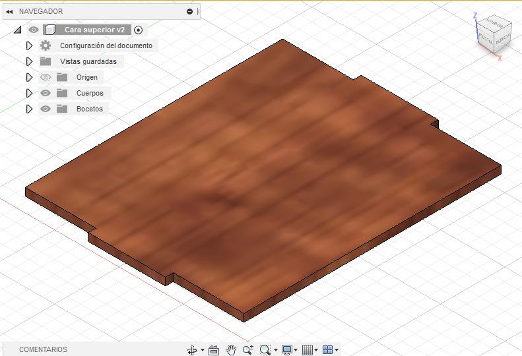Open the COMENTARIOS panel
Screen dimensions: 522x356
pyautogui.click(x=44, y=349)
